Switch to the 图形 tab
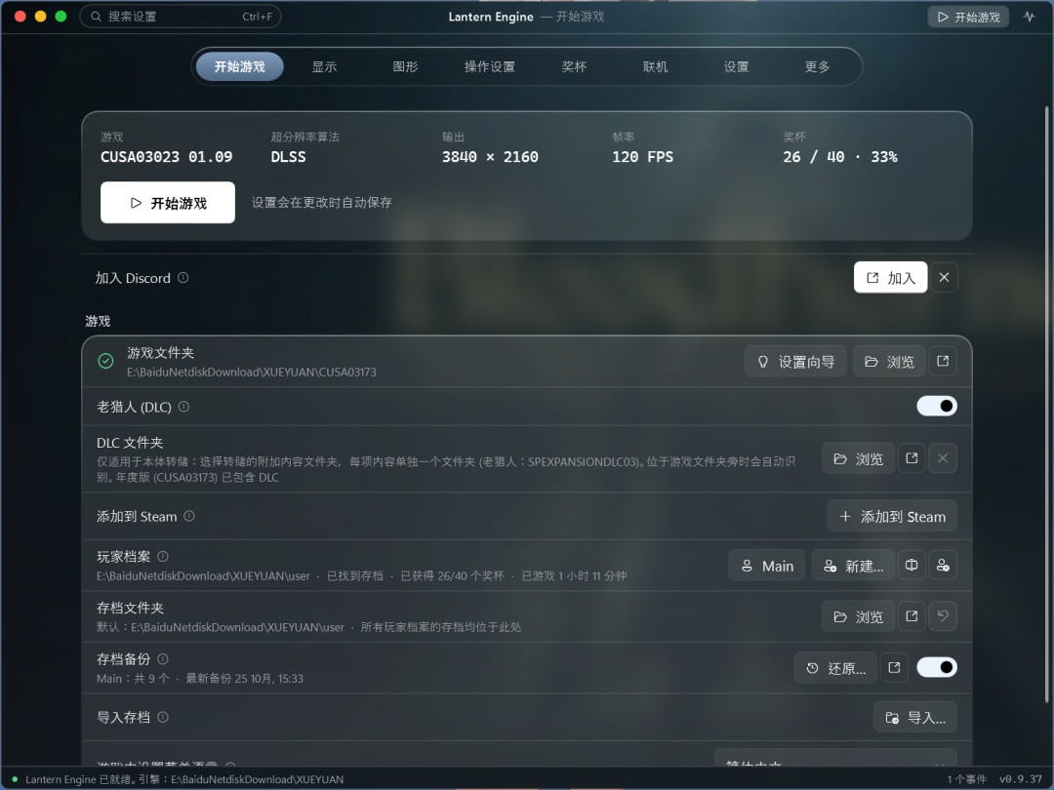Image resolution: width=1054 pixels, height=790 pixels. pos(405,66)
